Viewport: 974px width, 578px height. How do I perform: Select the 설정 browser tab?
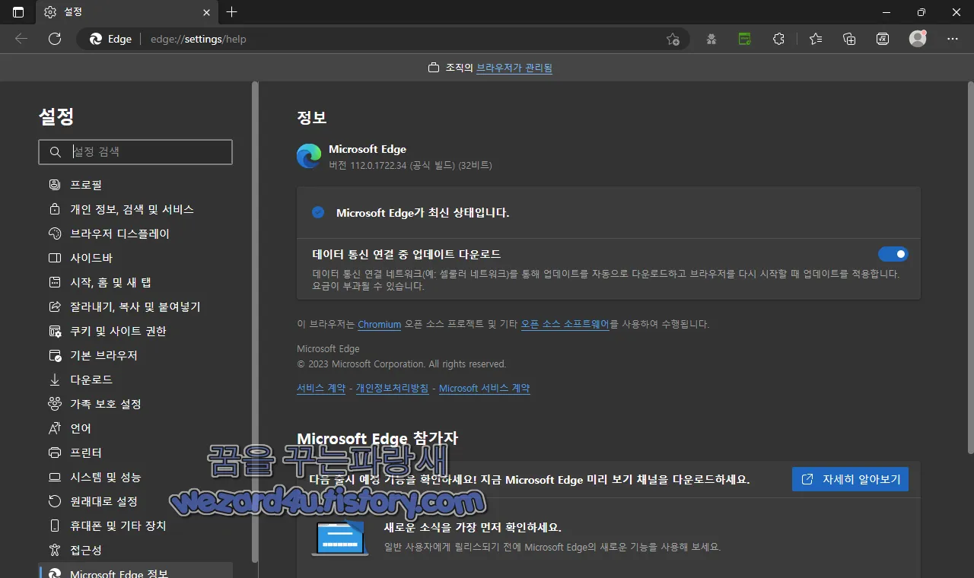(x=128, y=12)
